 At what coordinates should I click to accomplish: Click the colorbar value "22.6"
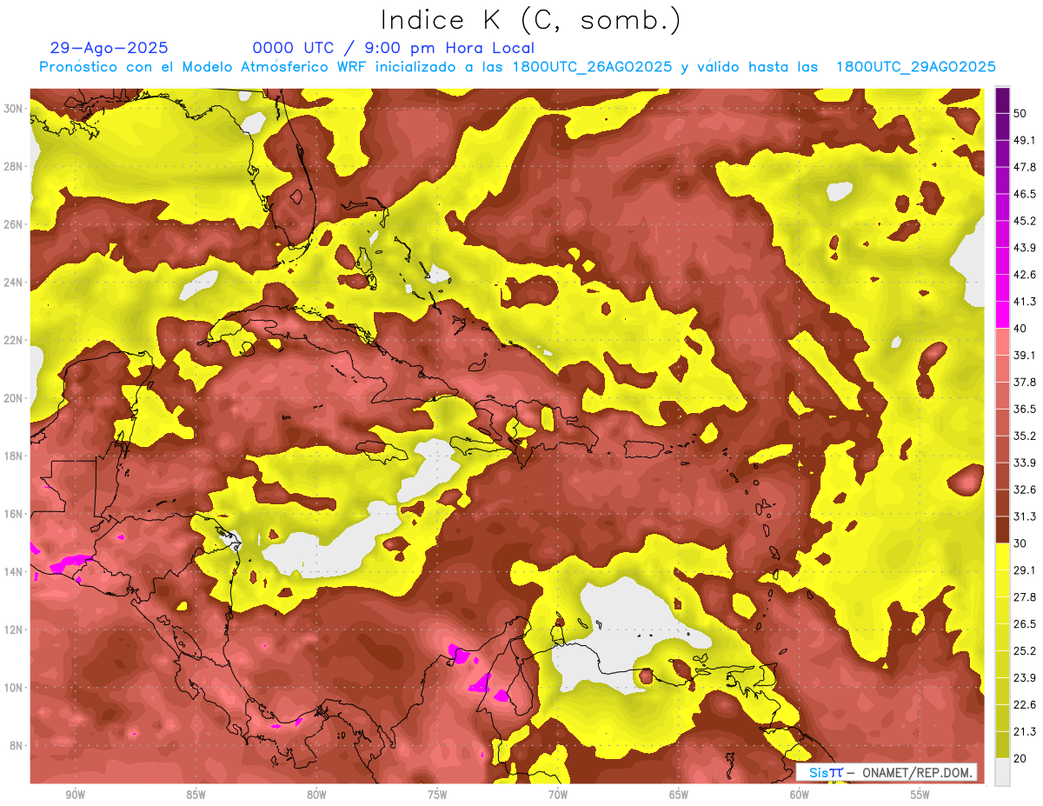click(x=1024, y=705)
